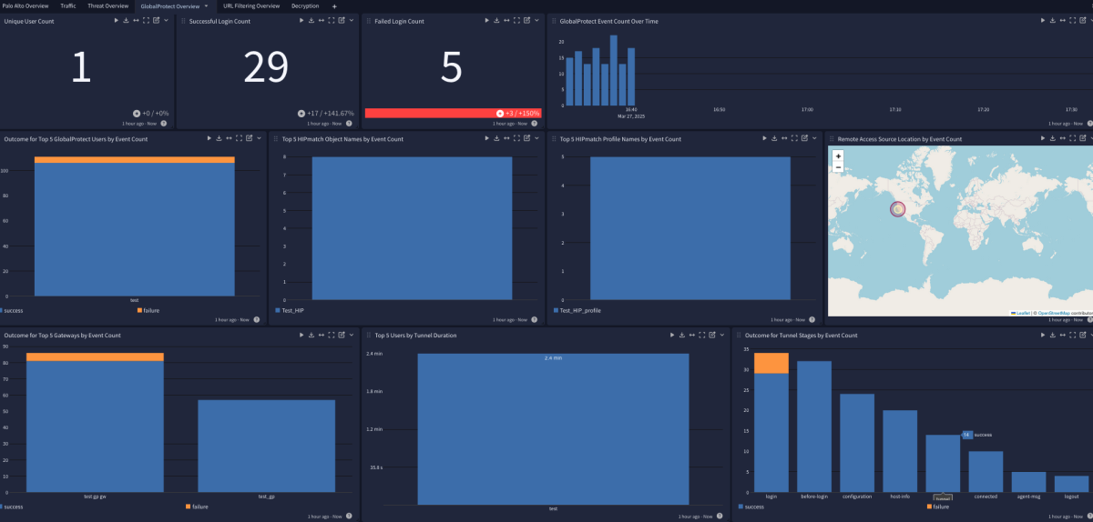Edit the Successful Login Count widget
The height and width of the screenshot is (522, 1093).
click(342, 20)
